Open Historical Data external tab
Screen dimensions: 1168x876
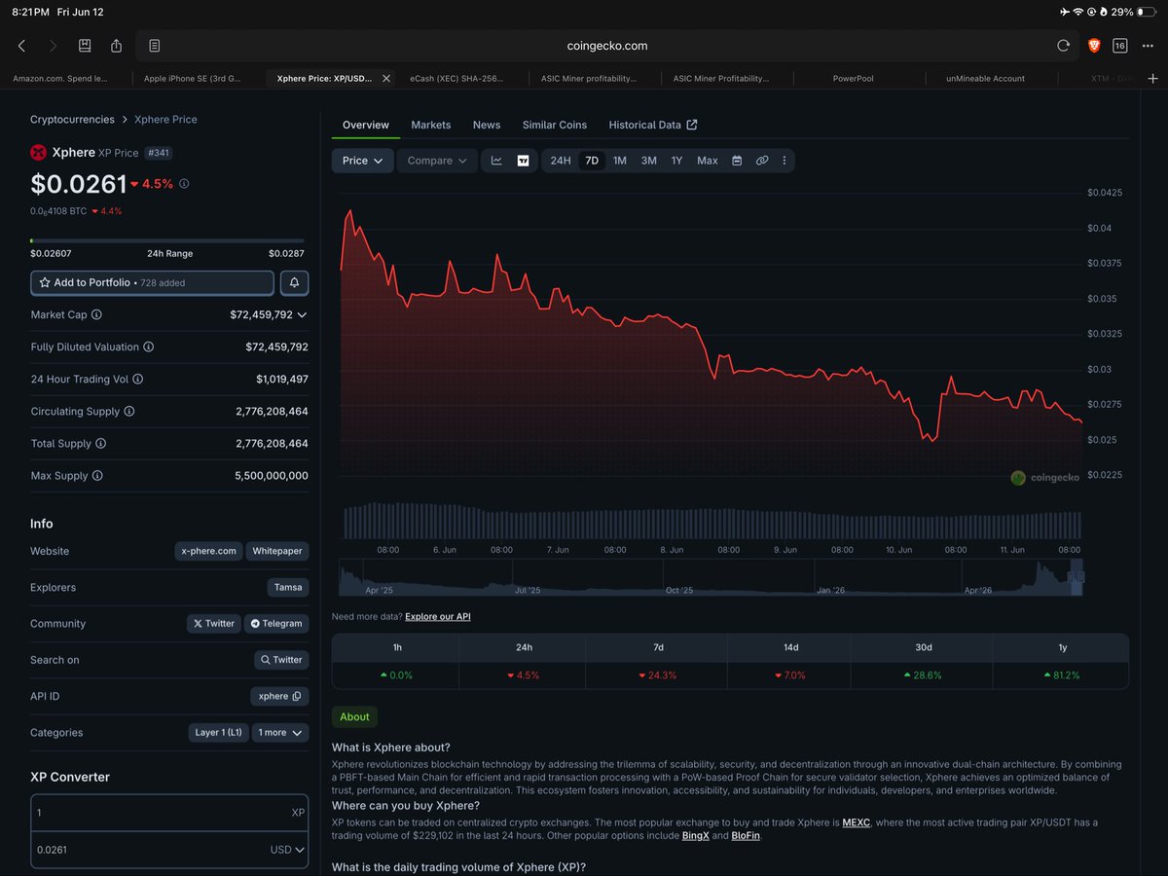(x=653, y=125)
